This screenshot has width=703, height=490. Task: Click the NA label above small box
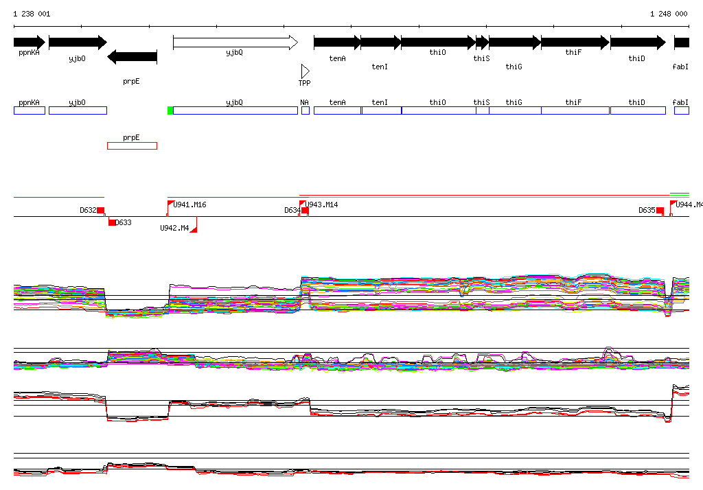pos(304,103)
